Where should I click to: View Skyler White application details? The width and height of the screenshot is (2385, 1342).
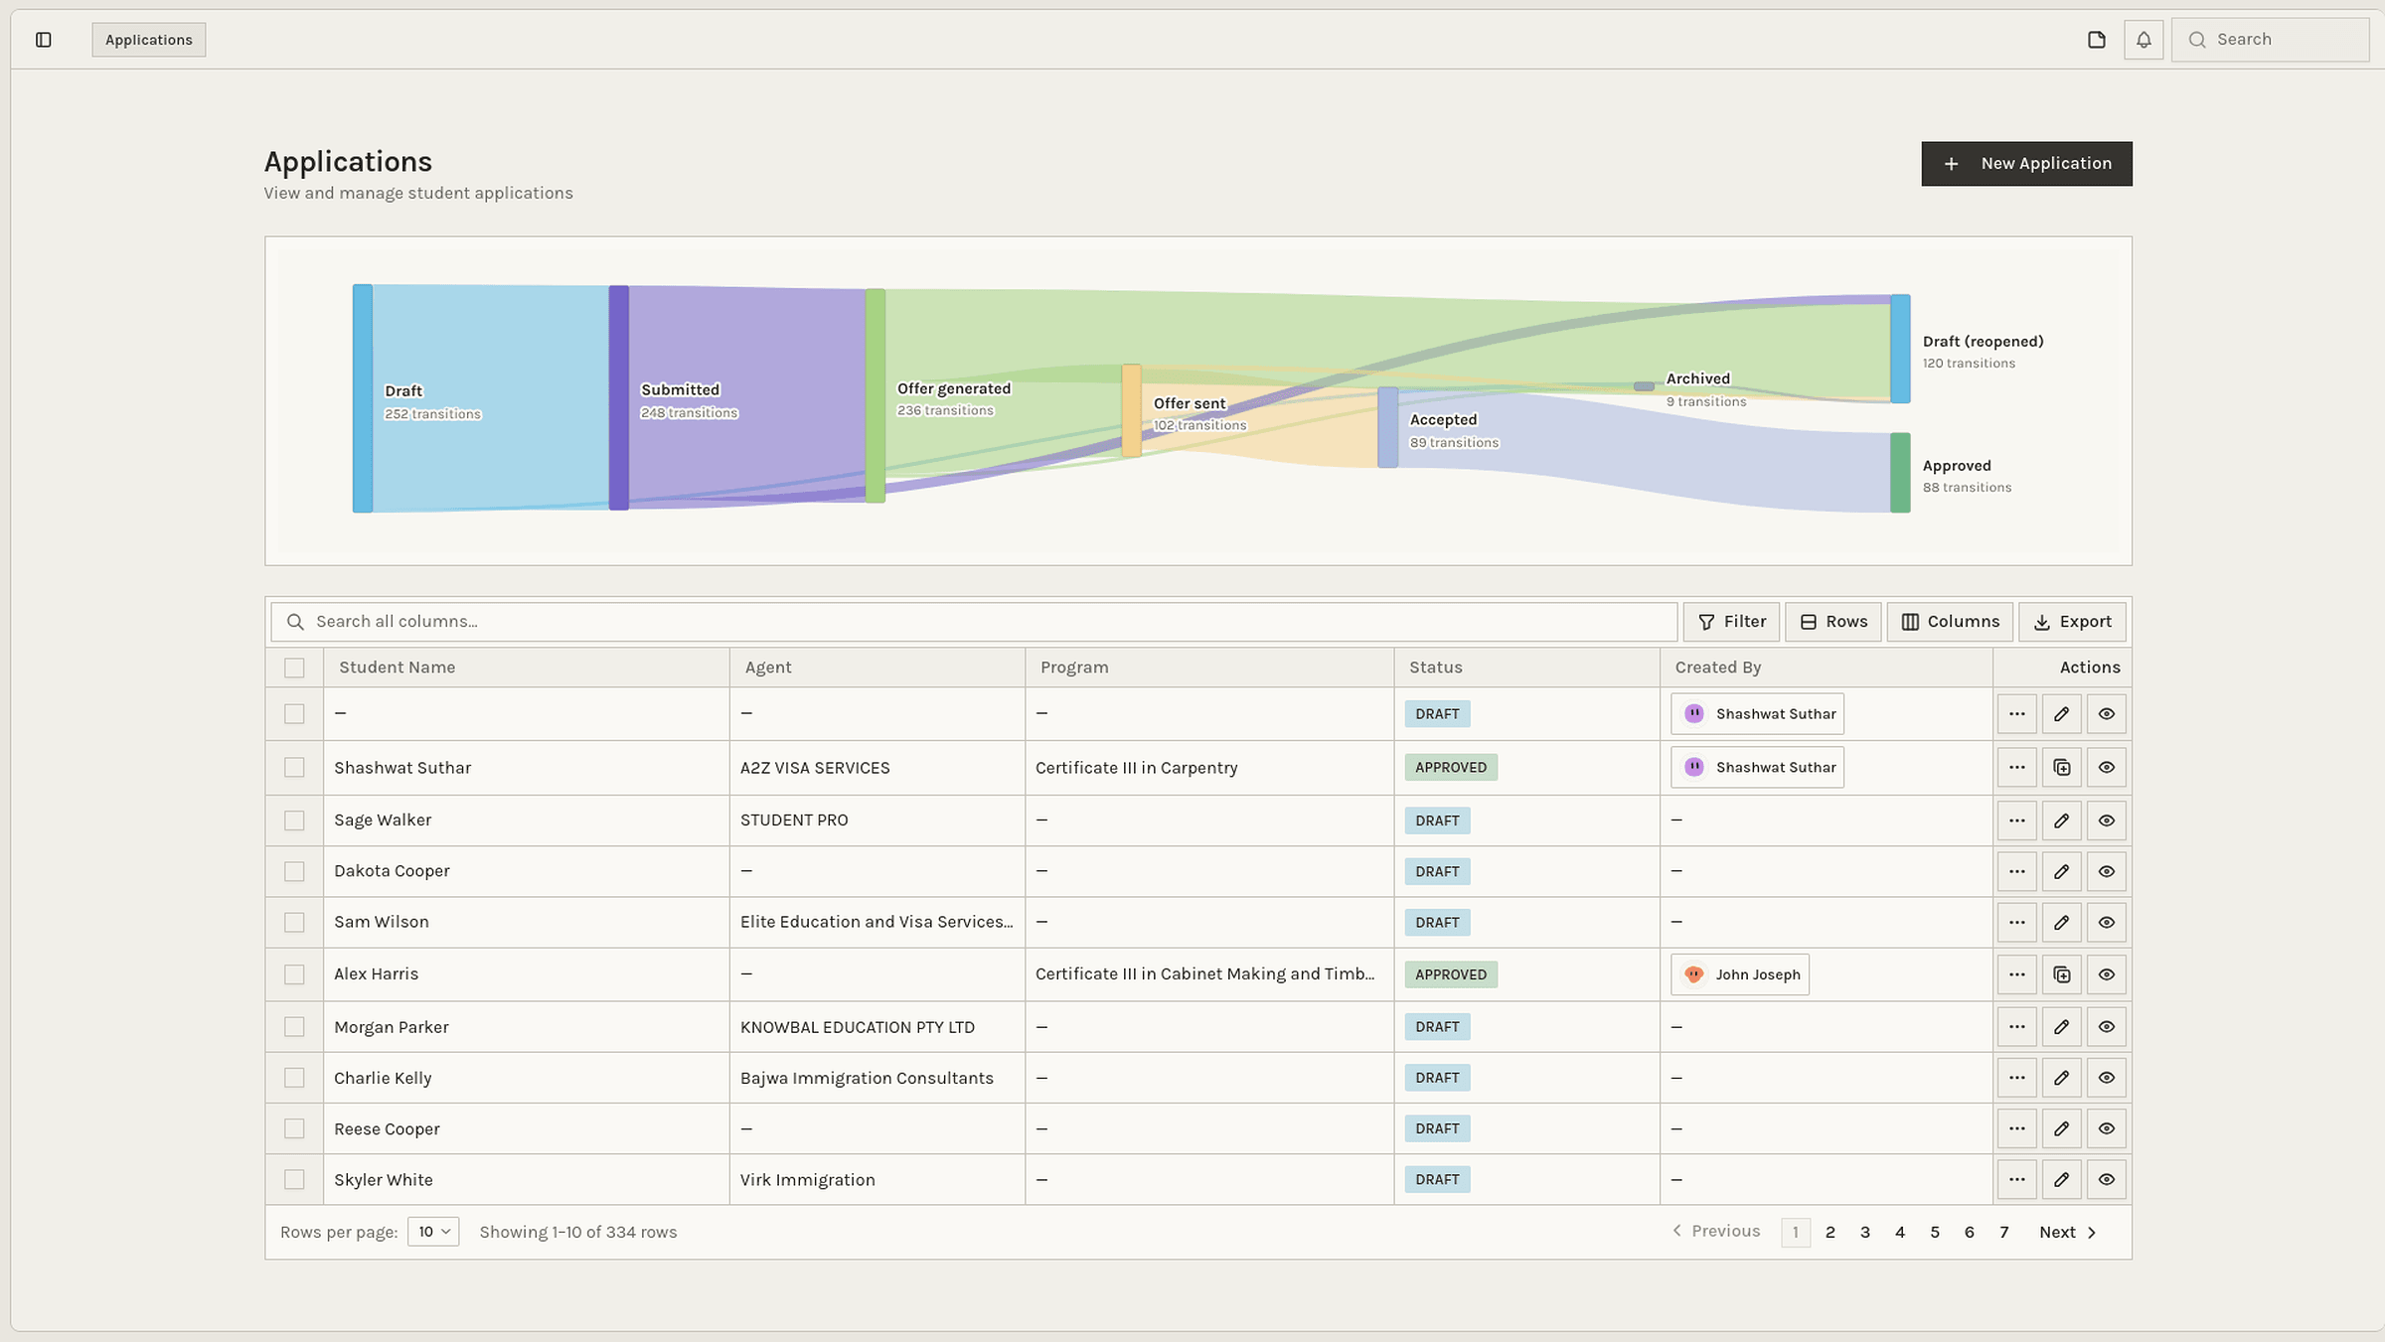click(x=2107, y=1179)
